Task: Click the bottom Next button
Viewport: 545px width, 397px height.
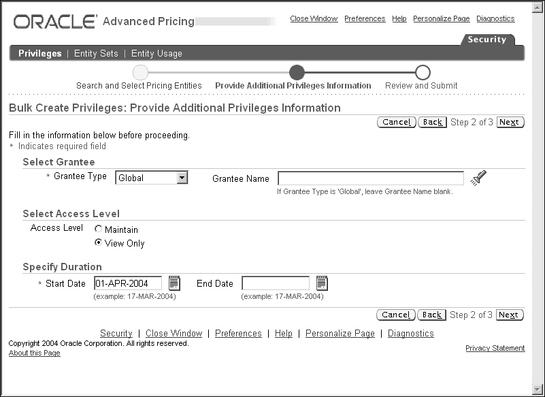Action: (510, 315)
